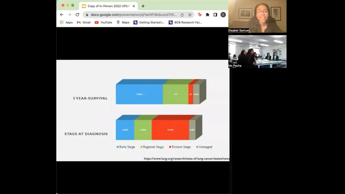The image size is (345, 194).
Task: Open the Apps bookmark grid icon
Action: click(62, 22)
